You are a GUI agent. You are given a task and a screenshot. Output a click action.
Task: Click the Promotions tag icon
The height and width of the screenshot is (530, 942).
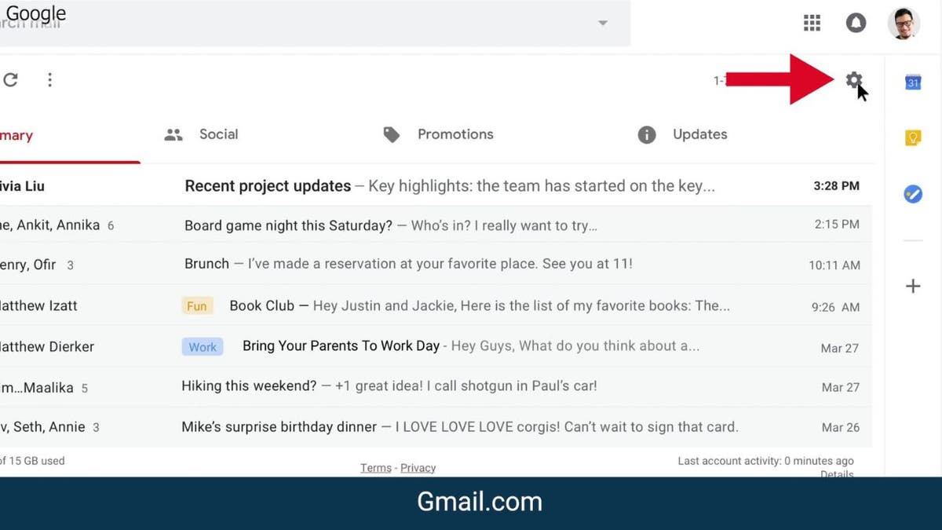391,134
